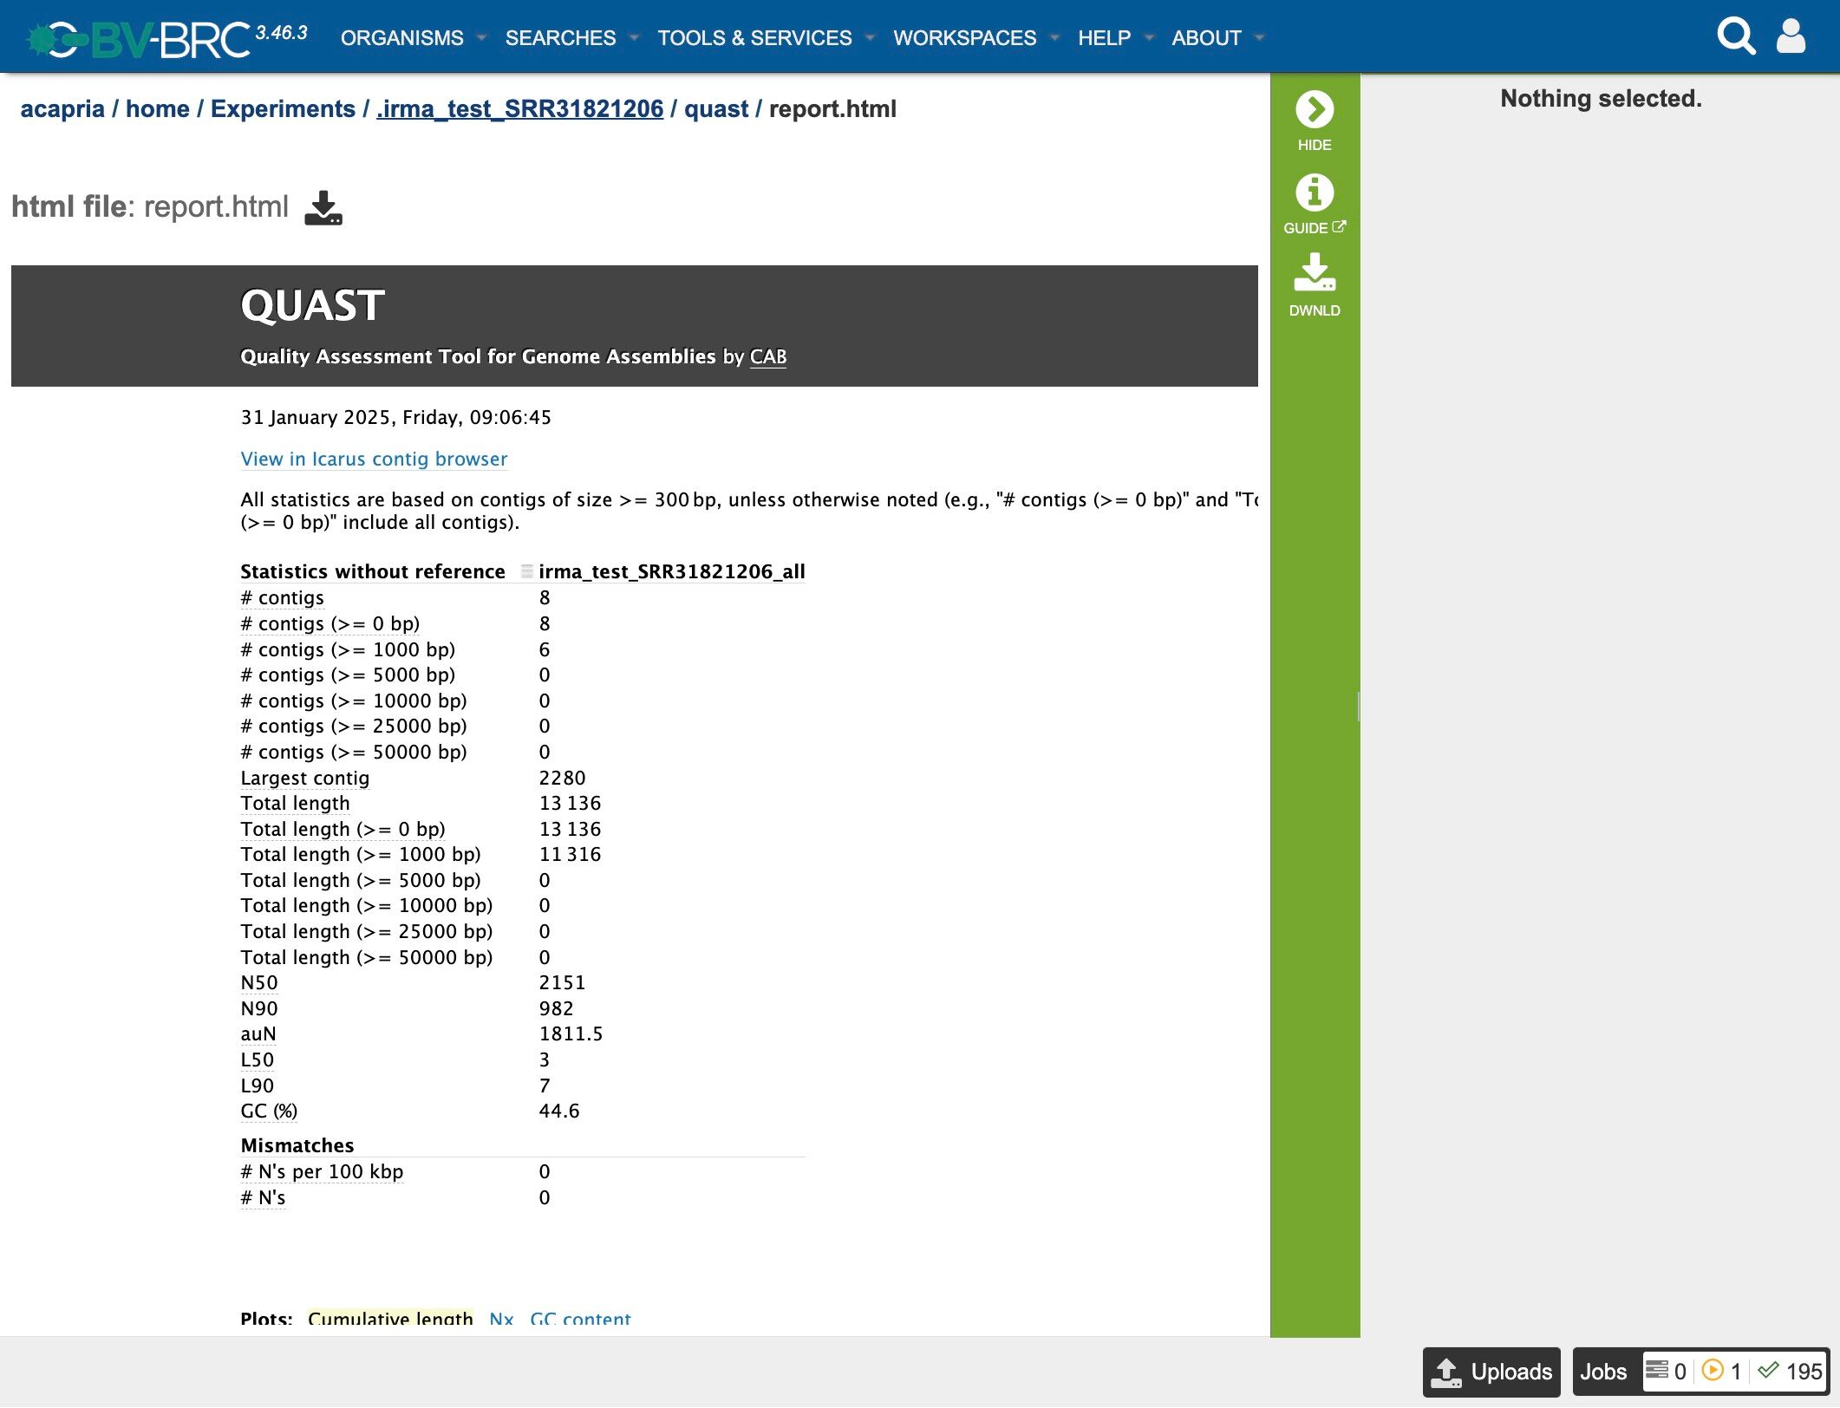Open View in Icarus contig browser link
The height and width of the screenshot is (1408, 1840).
374,459
